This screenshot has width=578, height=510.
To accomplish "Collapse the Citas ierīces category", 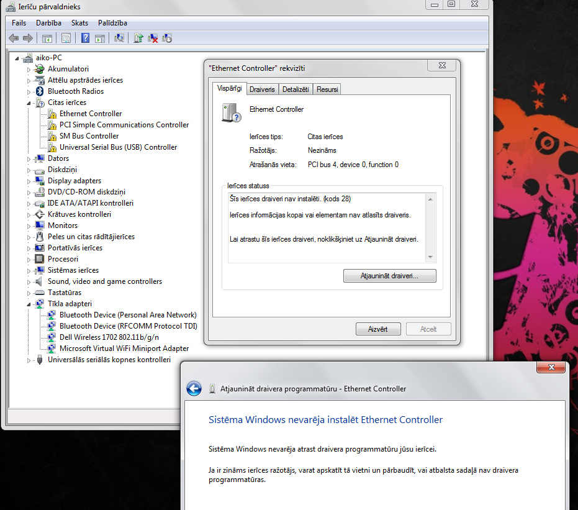I will click(29, 103).
